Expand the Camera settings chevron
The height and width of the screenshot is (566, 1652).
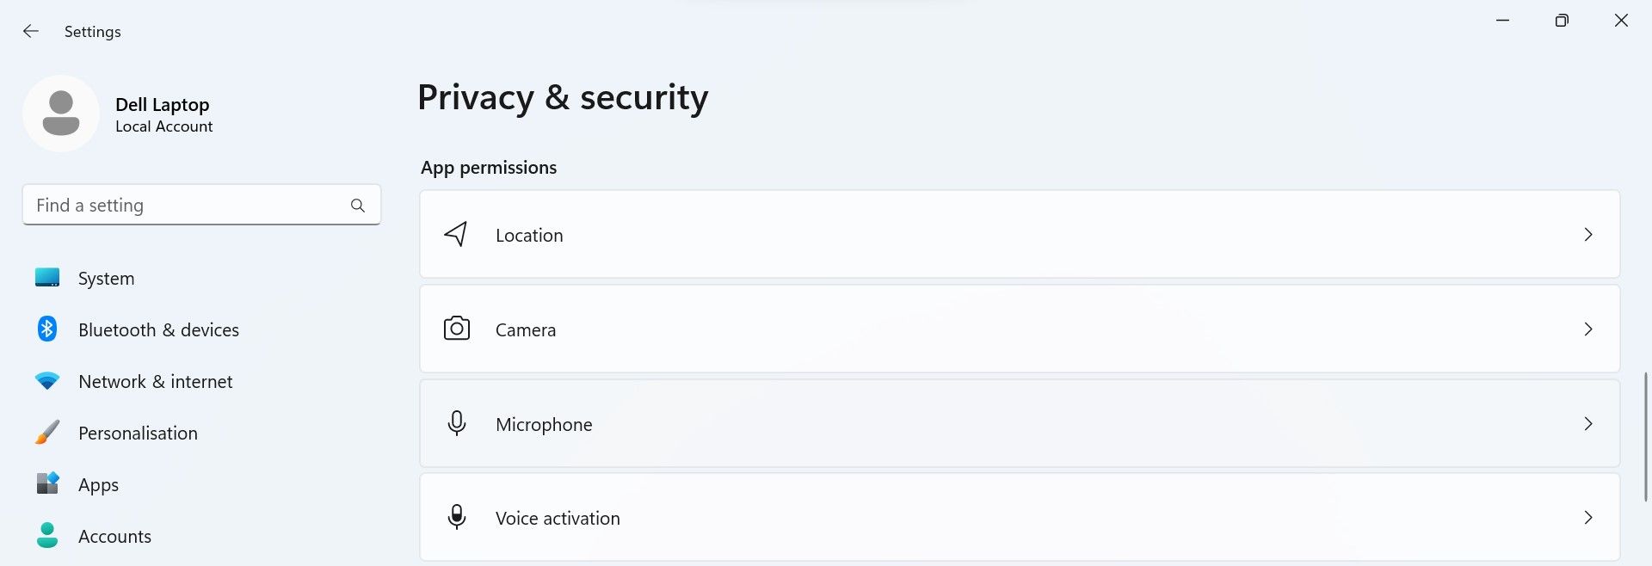1588,329
